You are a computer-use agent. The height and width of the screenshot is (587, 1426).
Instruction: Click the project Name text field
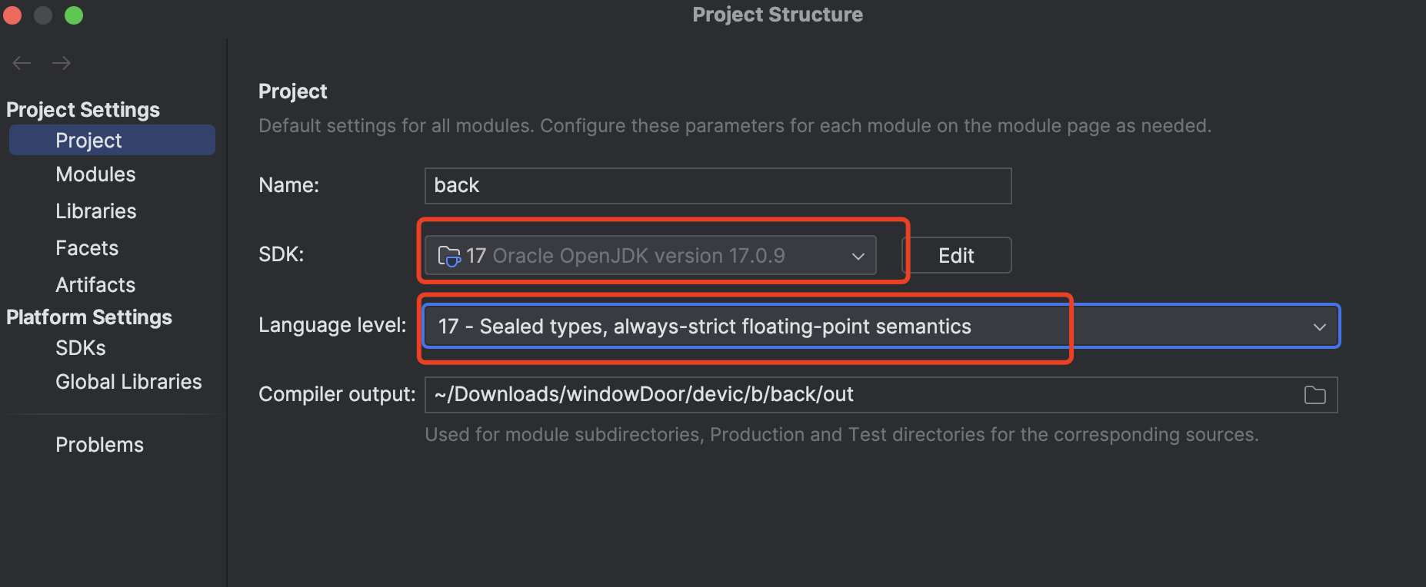[717, 186]
